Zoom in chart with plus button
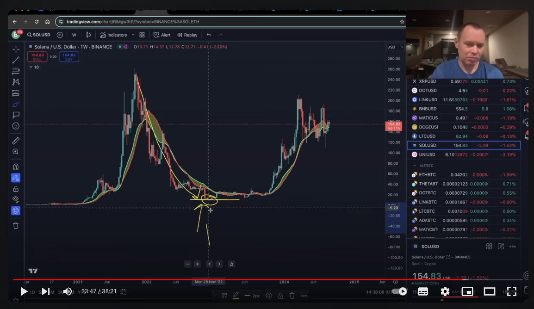The image size is (534, 309). click(x=197, y=264)
